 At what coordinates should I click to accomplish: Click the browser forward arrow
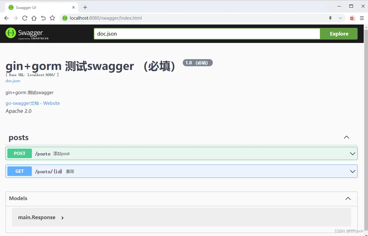coord(16,18)
